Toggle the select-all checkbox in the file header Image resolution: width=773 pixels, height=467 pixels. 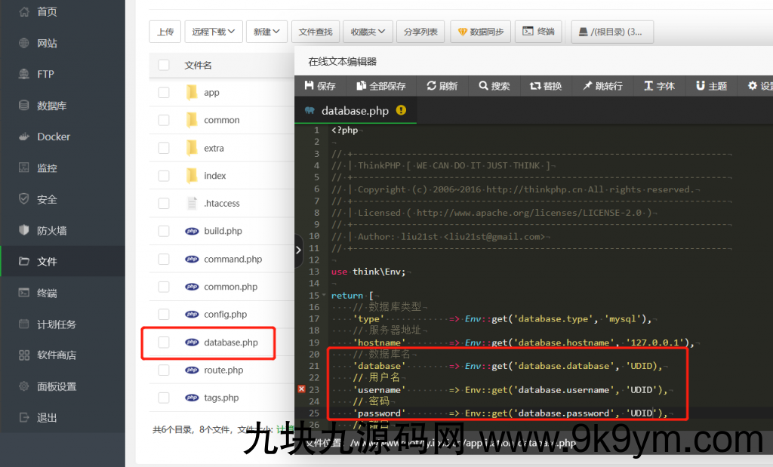pos(164,66)
